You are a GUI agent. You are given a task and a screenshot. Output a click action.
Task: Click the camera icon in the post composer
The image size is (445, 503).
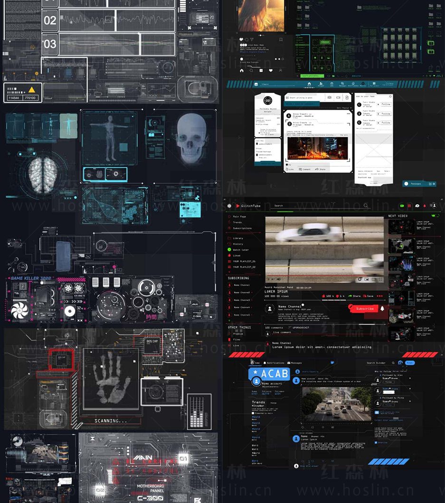coord(329,97)
